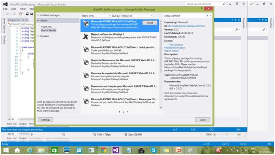
Task: Click the Visual Studio taskbar icon
Action: (x=116, y=150)
